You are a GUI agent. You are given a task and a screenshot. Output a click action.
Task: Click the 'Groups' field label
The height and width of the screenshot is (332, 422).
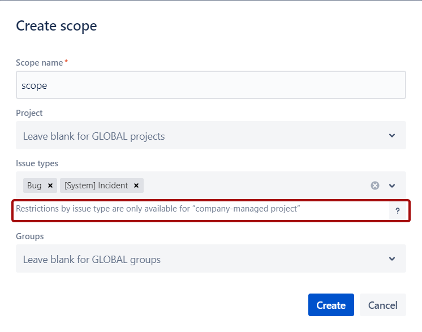(x=29, y=236)
